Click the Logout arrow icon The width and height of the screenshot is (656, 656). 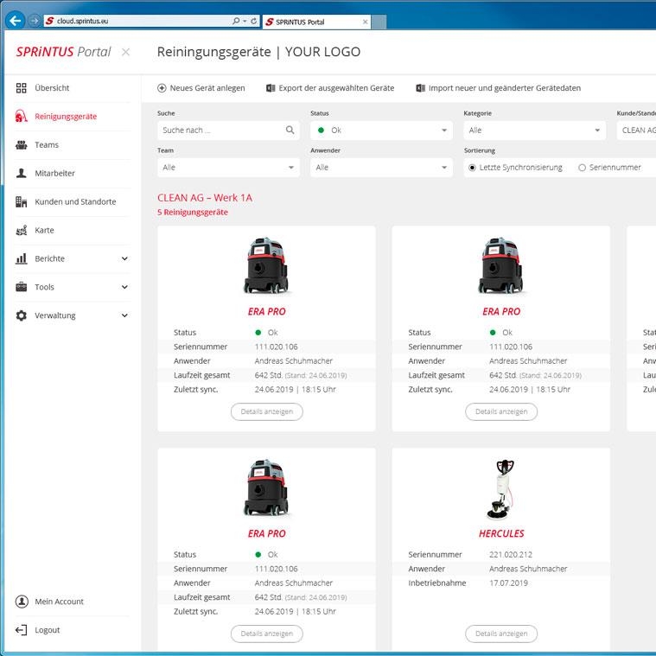pyautogui.click(x=21, y=630)
